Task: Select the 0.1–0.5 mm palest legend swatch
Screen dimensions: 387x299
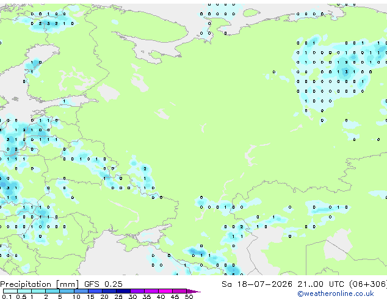Action: pyautogui.click(x=10, y=291)
